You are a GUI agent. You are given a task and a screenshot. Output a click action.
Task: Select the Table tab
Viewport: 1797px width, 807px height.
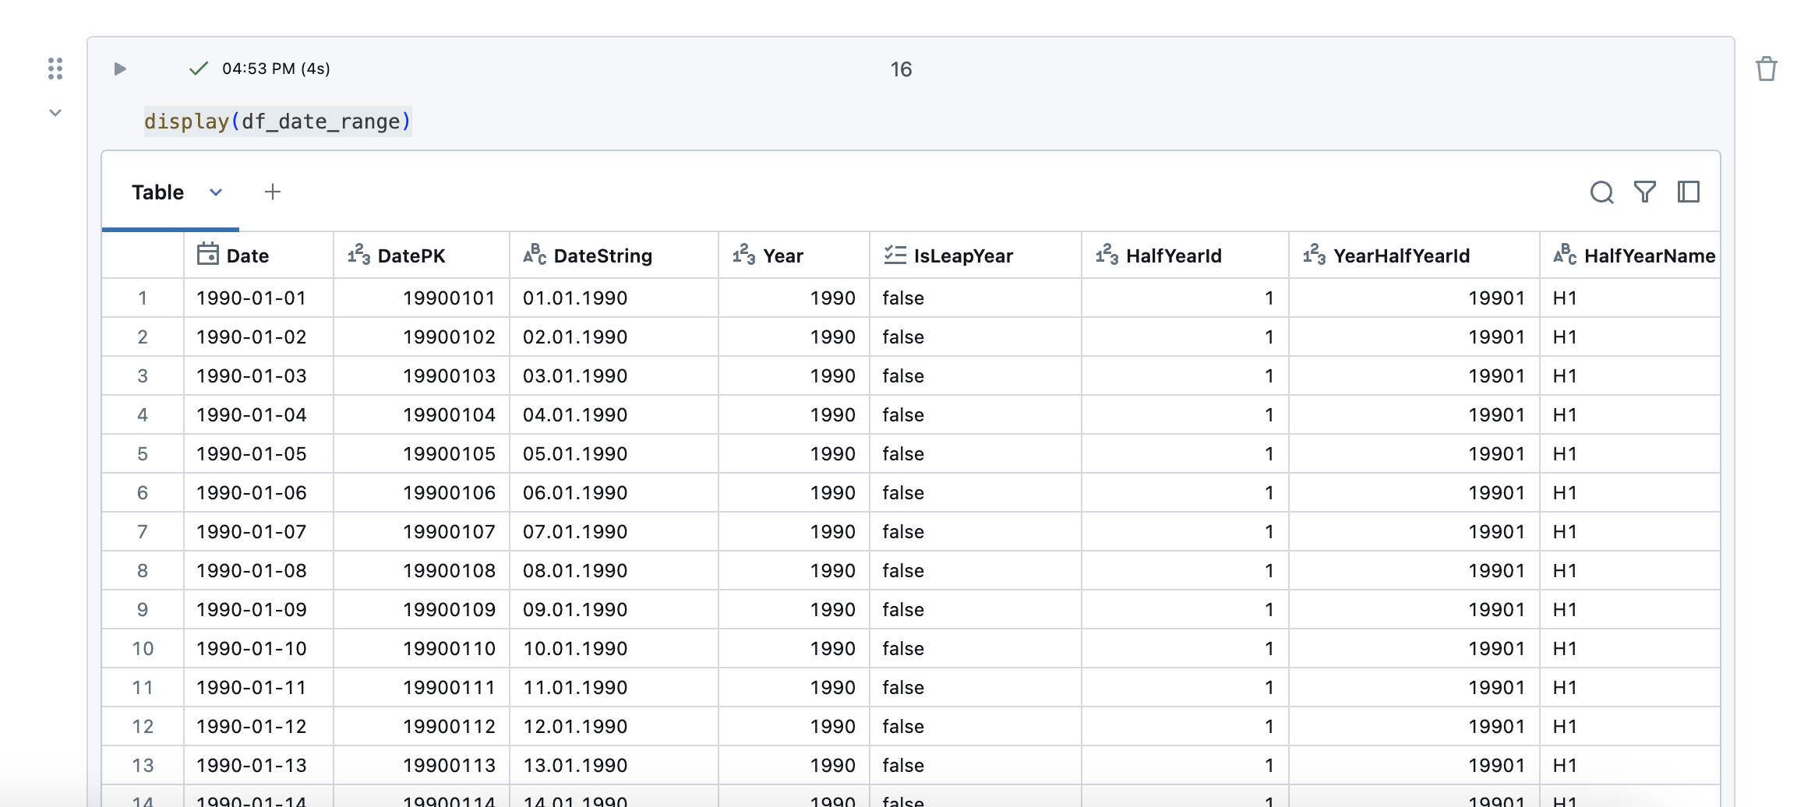[x=157, y=192]
